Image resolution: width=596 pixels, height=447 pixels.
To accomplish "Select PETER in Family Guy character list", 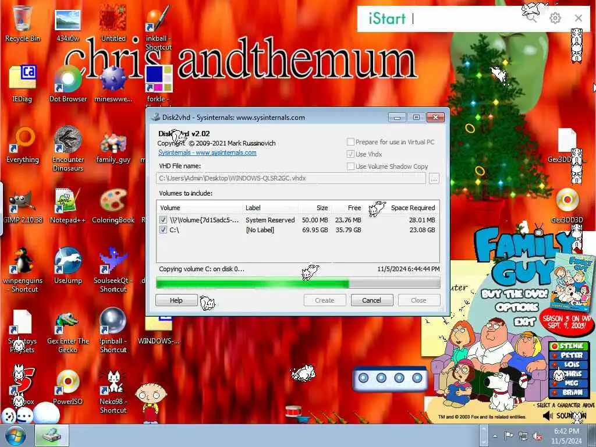I will click(569, 355).
